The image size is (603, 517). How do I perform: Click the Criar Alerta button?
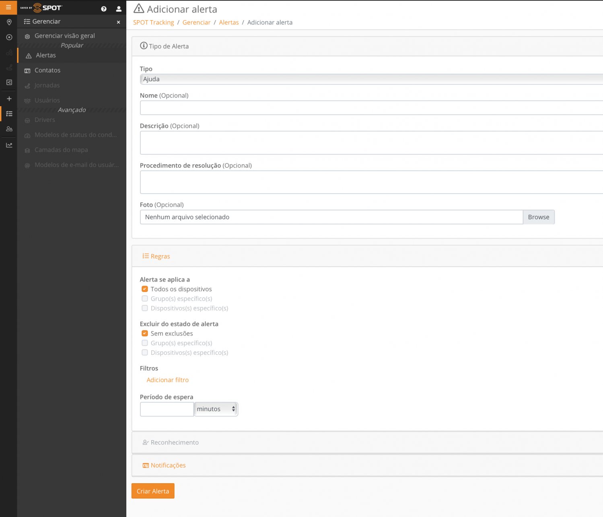pyautogui.click(x=153, y=491)
